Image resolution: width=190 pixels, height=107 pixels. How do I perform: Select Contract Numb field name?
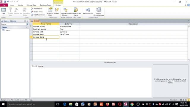point(46,29)
